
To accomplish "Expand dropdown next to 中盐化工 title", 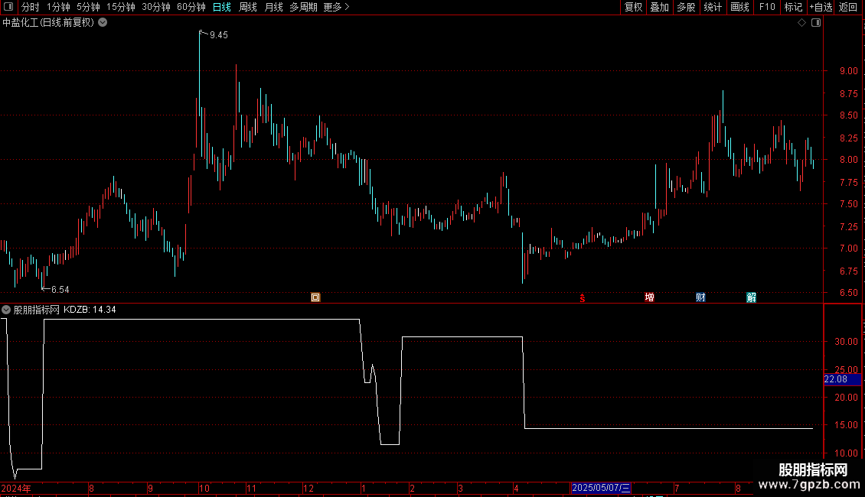I will (x=103, y=23).
